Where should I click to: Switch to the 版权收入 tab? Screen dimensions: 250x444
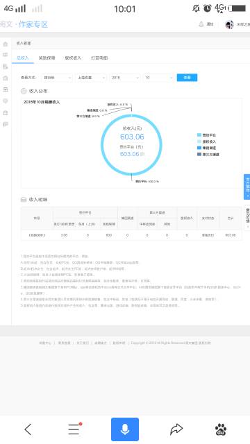[73, 58]
